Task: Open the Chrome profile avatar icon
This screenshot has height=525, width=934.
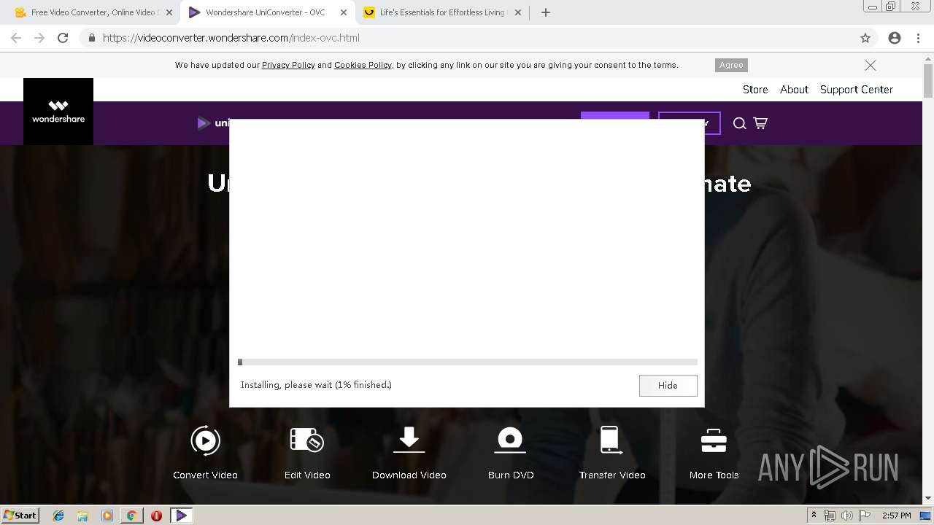Action: pos(895,38)
